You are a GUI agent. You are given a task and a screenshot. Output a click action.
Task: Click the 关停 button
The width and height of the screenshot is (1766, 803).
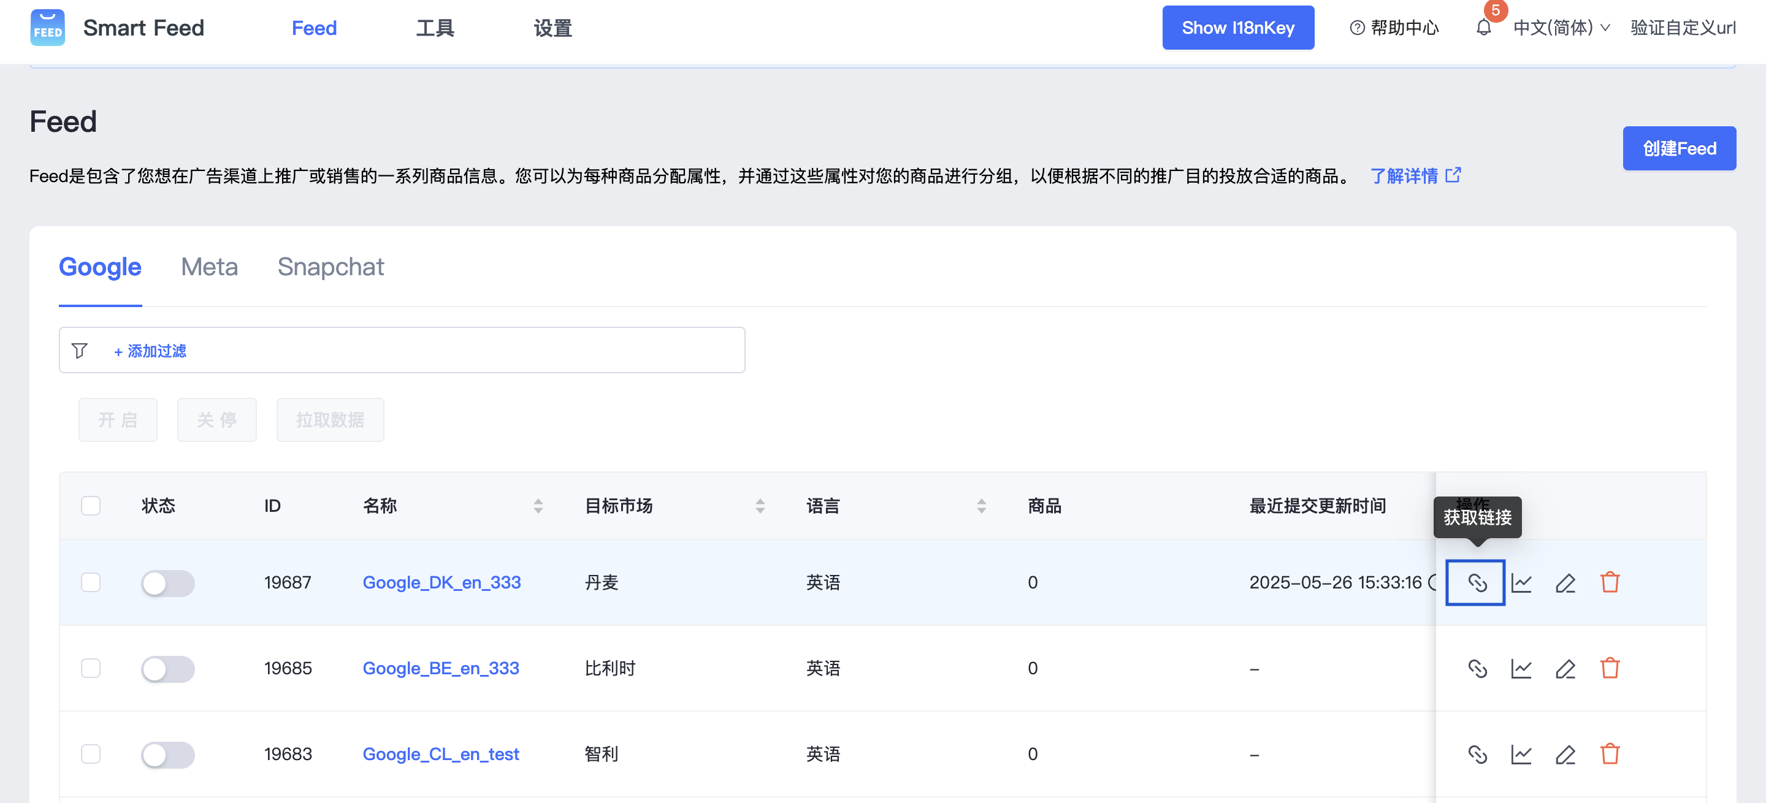coord(216,419)
